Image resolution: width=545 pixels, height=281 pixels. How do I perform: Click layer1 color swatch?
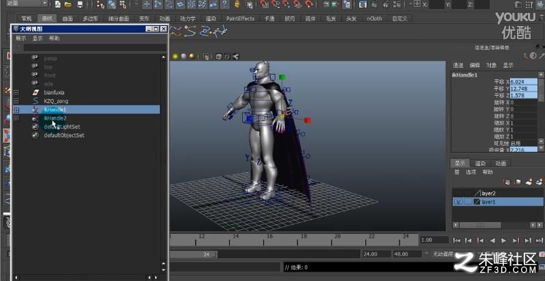(478, 202)
